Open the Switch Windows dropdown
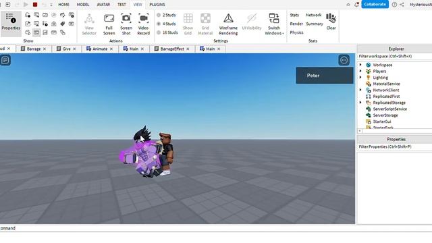 click(x=274, y=24)
